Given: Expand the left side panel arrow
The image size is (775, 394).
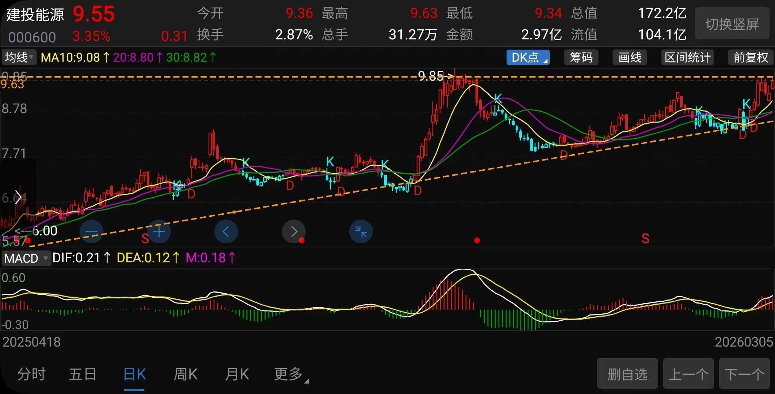Looking at the screenshot, I should click(18, 197).
